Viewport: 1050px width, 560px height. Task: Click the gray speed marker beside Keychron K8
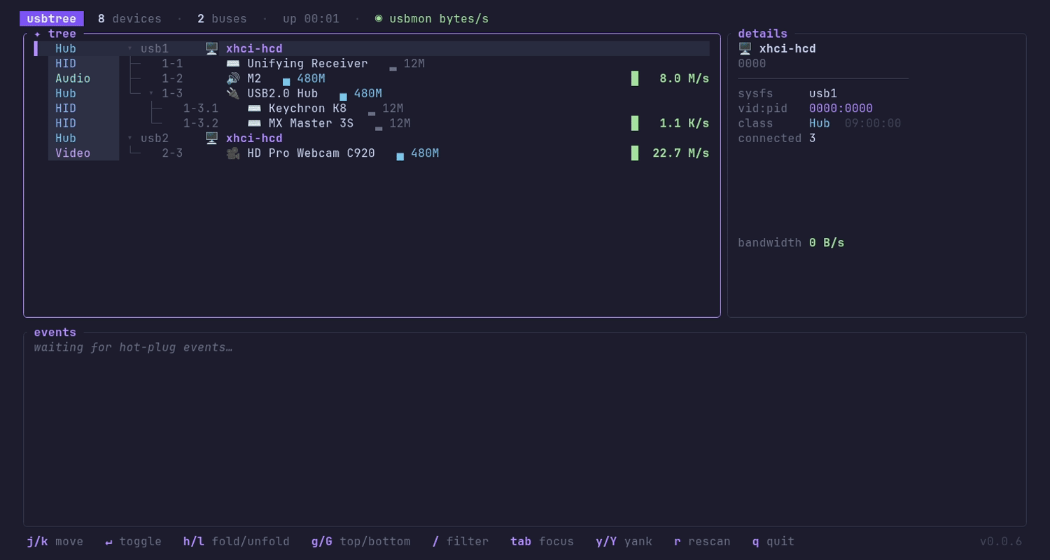372,113
